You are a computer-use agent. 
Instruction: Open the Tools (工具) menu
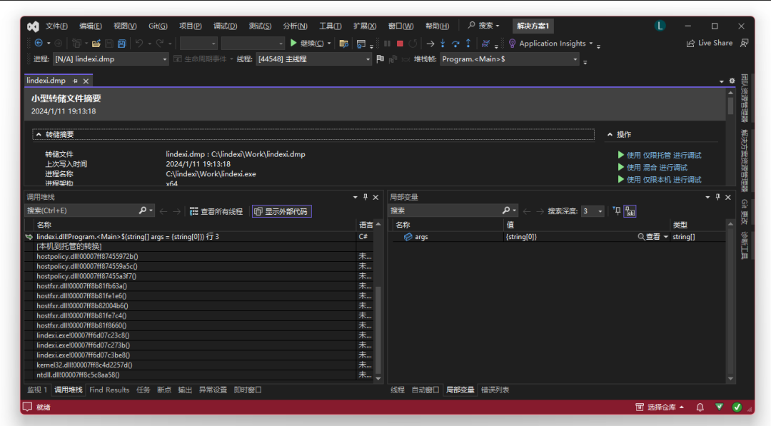coord(330,26)
